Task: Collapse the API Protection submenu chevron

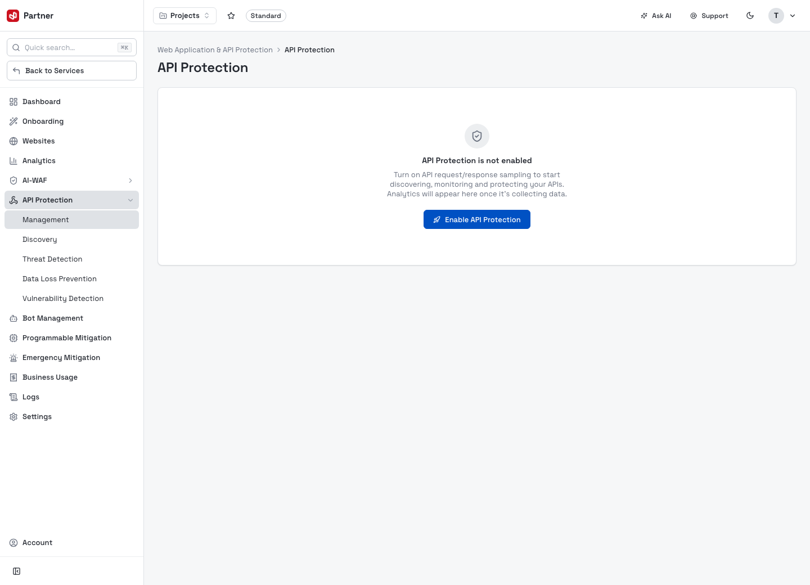Action: point(130,200)
